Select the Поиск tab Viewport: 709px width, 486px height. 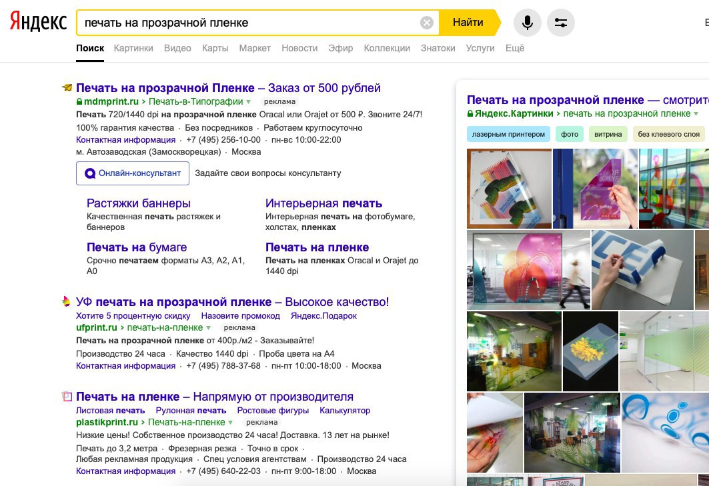point(90,48)
